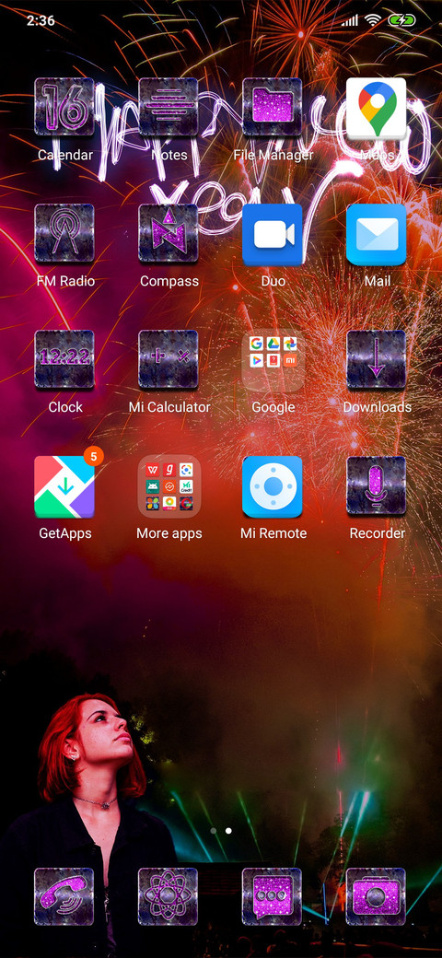
Task: Tap the "Recorder" label text
Action: click(x=378, y=533)
